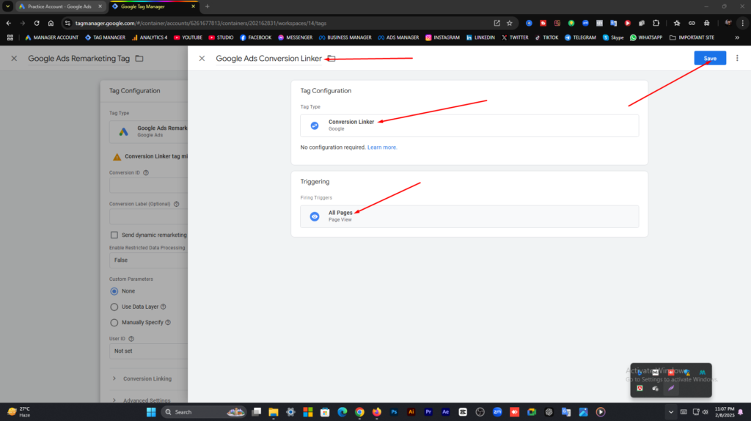Open the notifications bell icon
Viewport: 751px width, 421px height.
(x=741, y=412)
